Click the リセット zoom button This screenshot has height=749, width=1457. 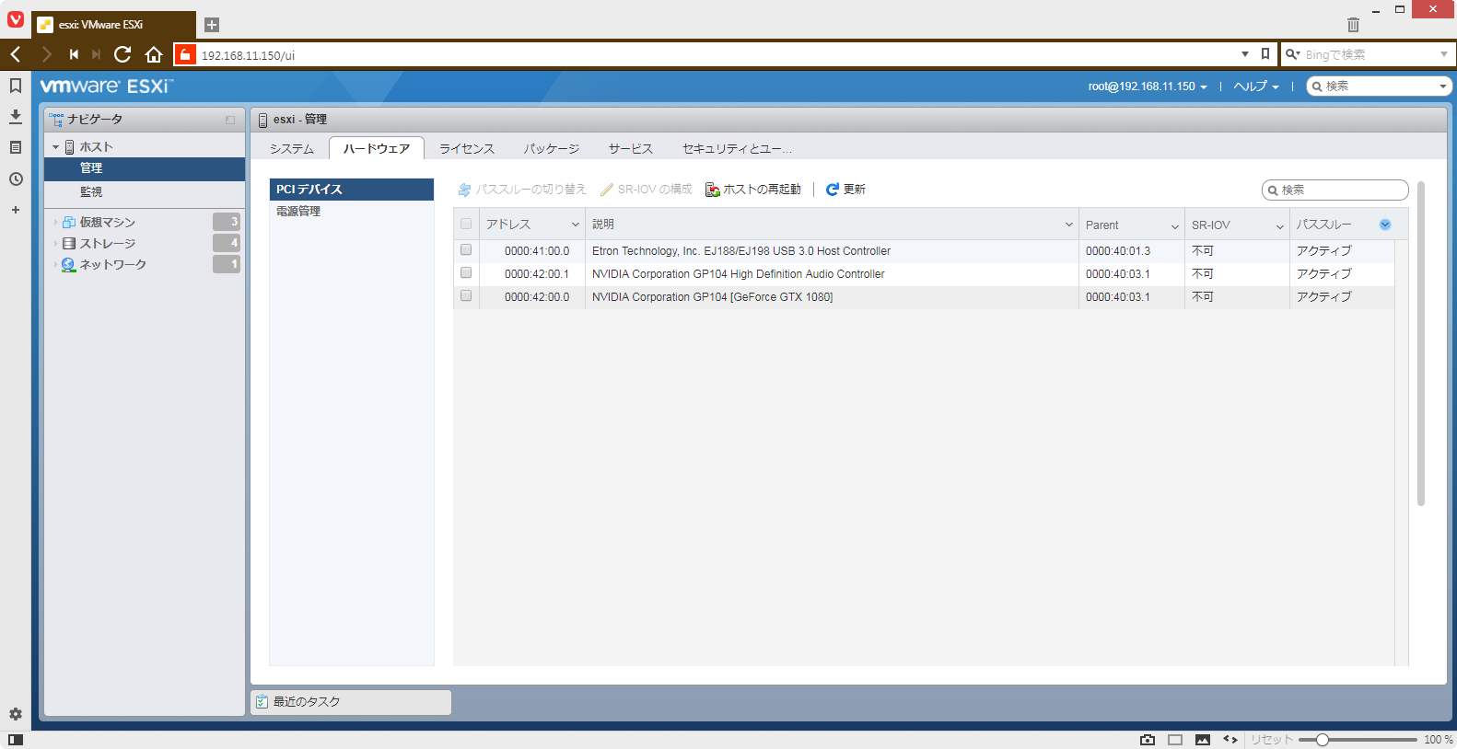[1271, 739]
